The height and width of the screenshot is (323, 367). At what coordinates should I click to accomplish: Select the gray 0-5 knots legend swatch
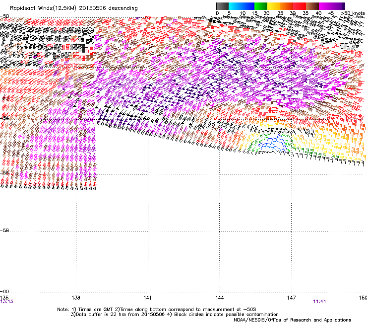(x=222, y=6)
